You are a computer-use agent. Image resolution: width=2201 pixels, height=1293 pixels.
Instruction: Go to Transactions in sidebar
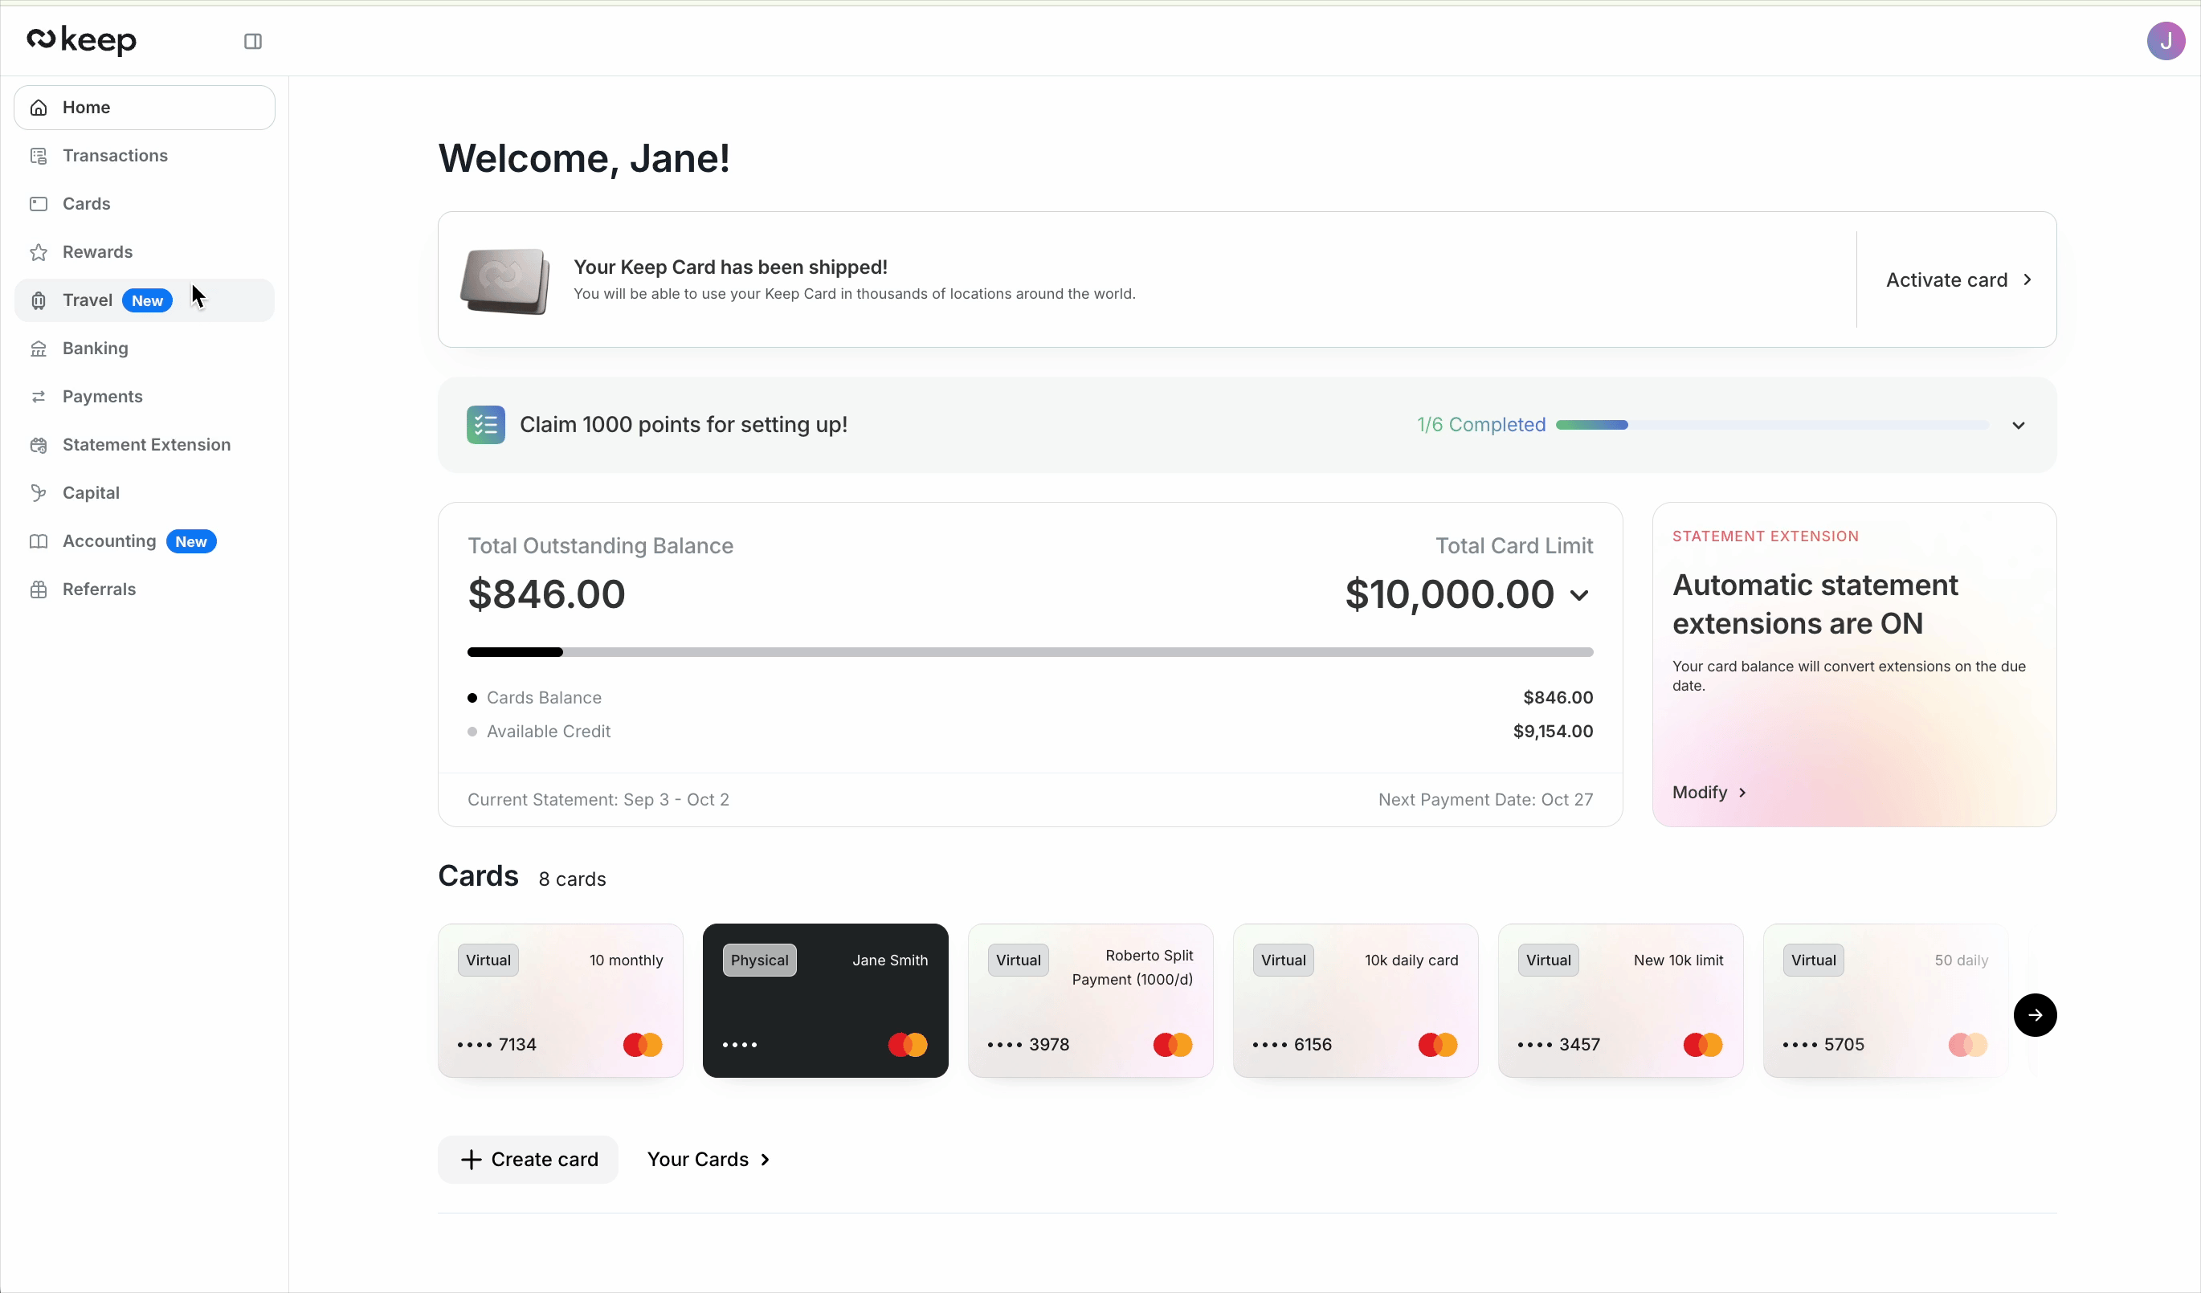tap(114, 156)
